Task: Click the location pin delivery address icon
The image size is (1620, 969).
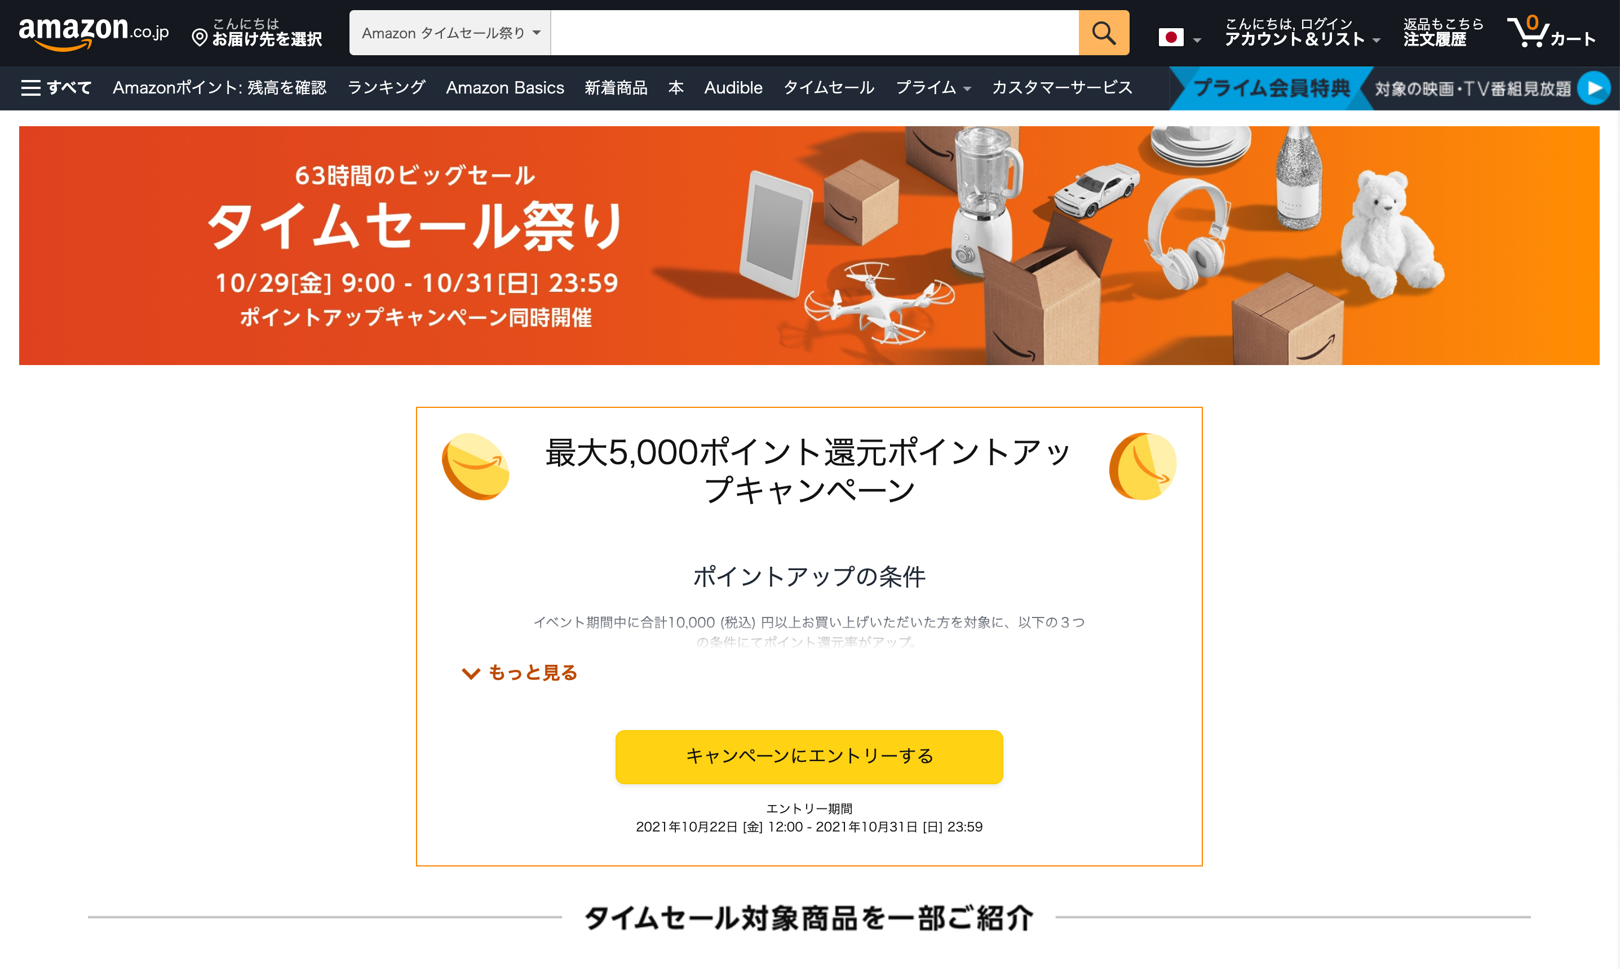Action: tap(200, 38)
